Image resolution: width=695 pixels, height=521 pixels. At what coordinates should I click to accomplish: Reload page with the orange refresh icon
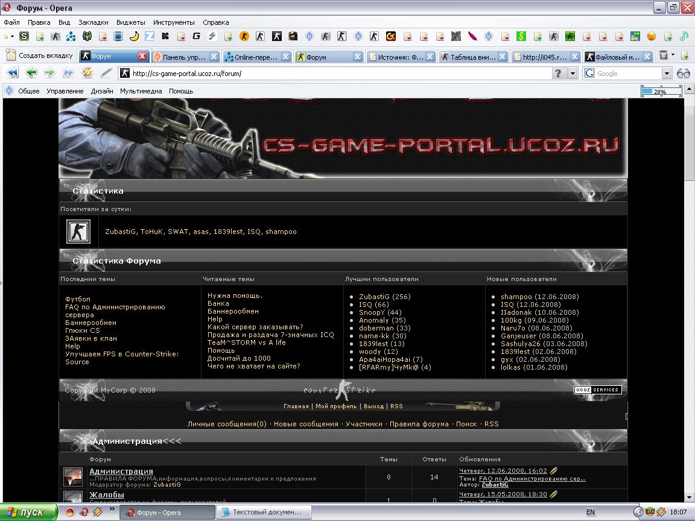(87, 72)
